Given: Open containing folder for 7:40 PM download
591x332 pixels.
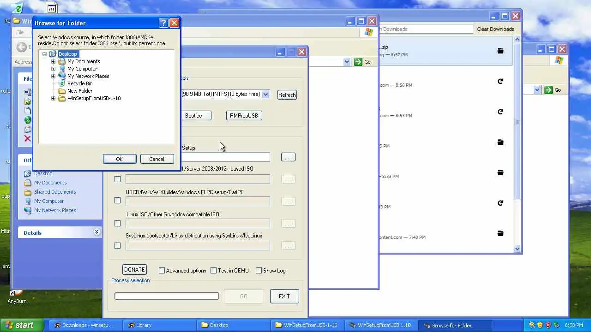Looking at the screenshot, I should (500, 233).
